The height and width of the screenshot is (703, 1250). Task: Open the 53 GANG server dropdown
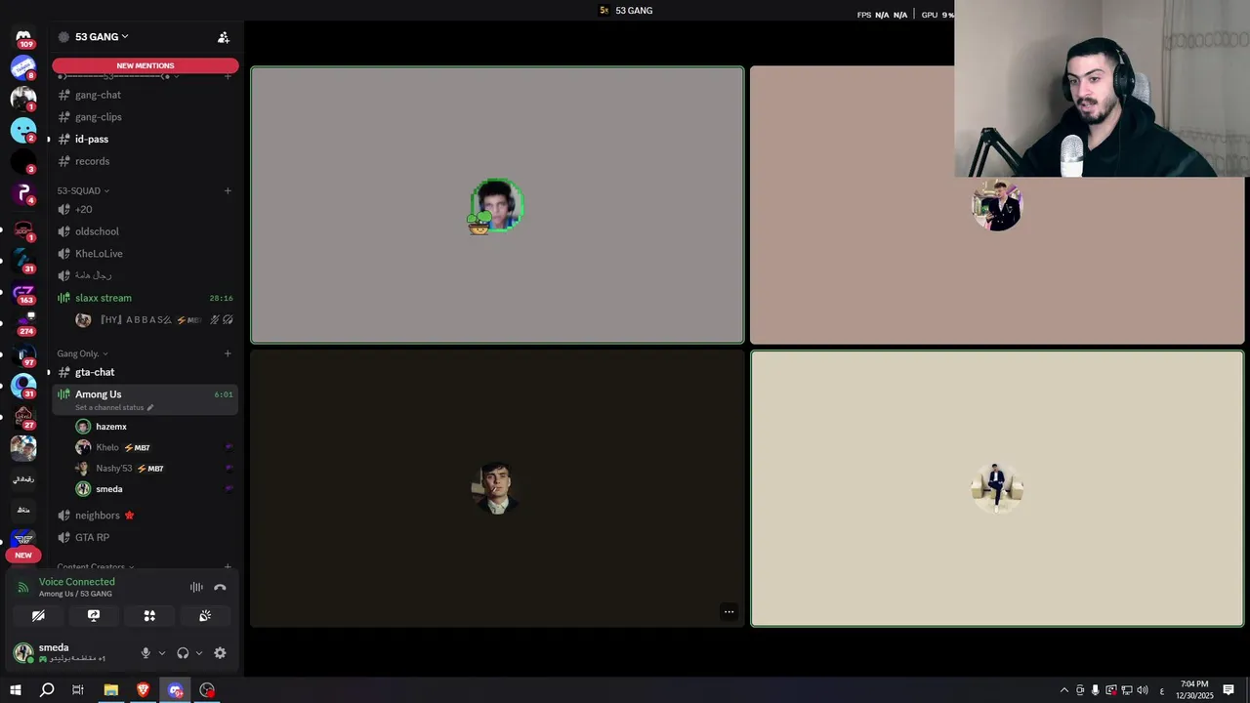[x=102, y=37]
